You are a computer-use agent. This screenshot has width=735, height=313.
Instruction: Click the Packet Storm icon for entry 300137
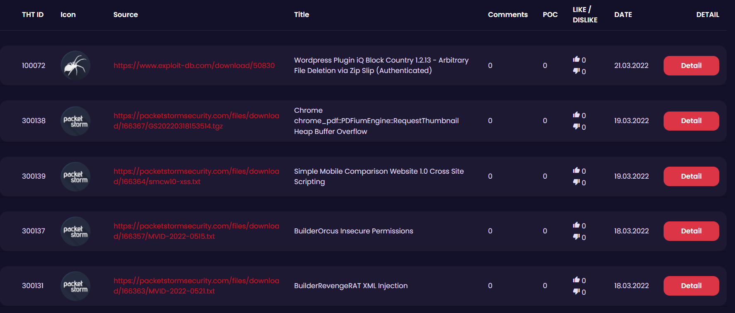pyautogui.click(x=76, y=231)
